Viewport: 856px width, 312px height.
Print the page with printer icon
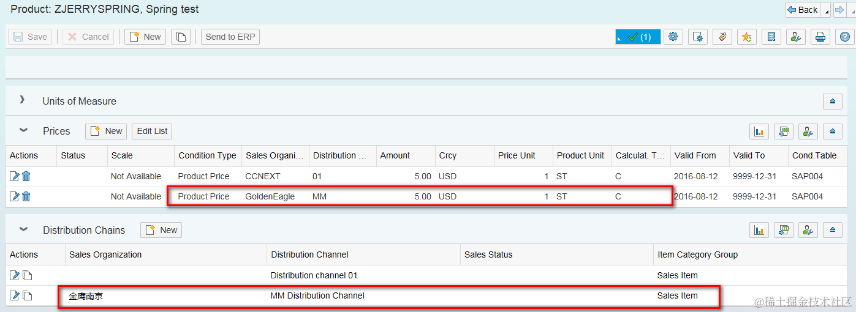[820, 37]
